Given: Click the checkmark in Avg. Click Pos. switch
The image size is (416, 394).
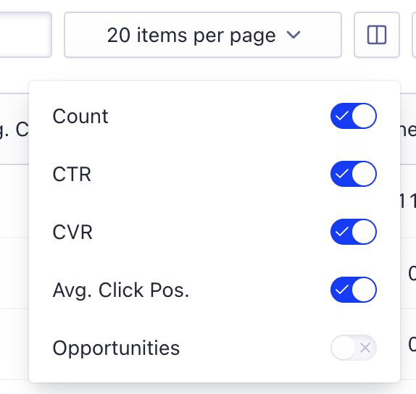Looking at the screenshot, I should [342, 290].
